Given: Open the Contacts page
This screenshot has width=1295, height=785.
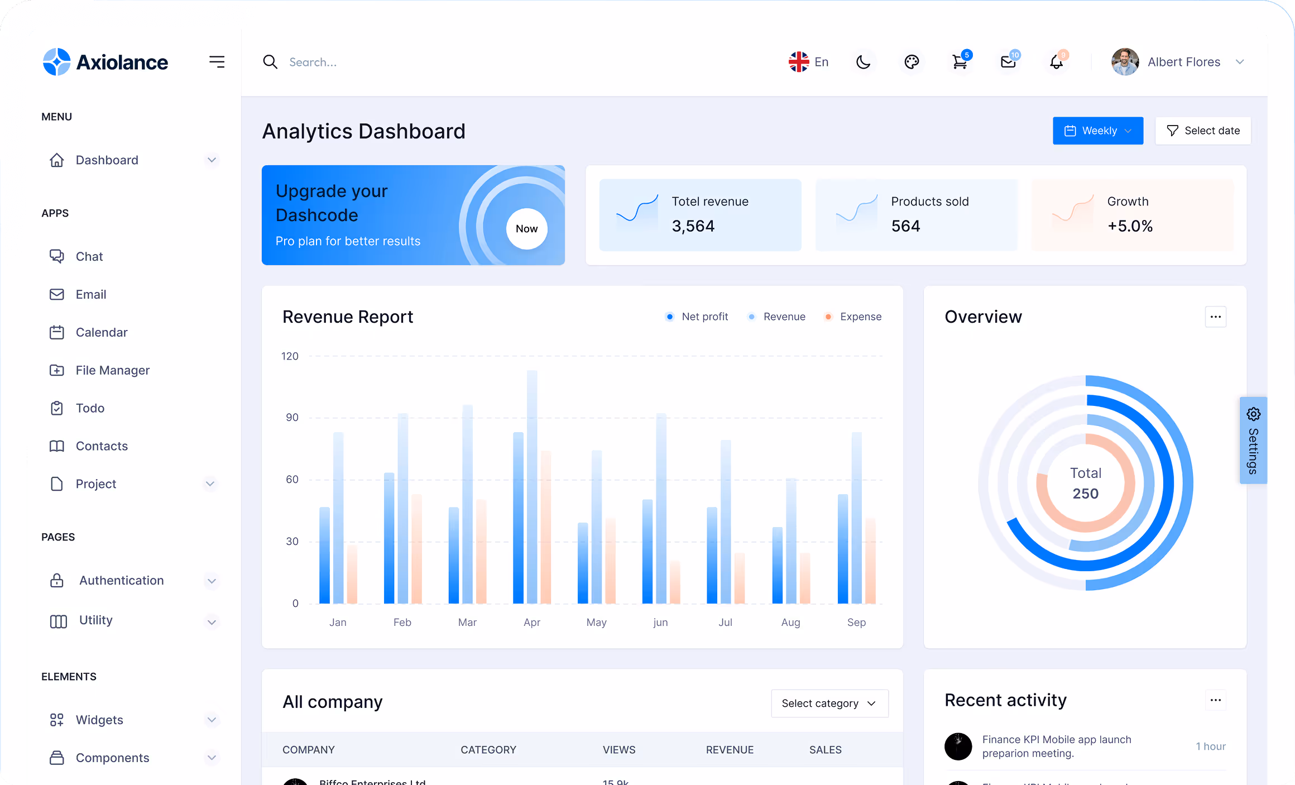Looking at the screenshot, I should tap(102, 446).
